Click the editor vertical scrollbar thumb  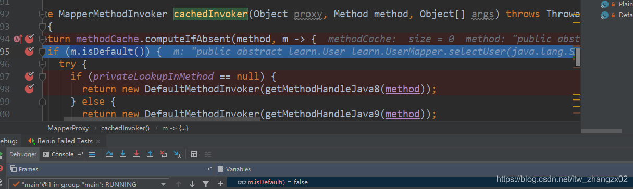pos(577,57)
